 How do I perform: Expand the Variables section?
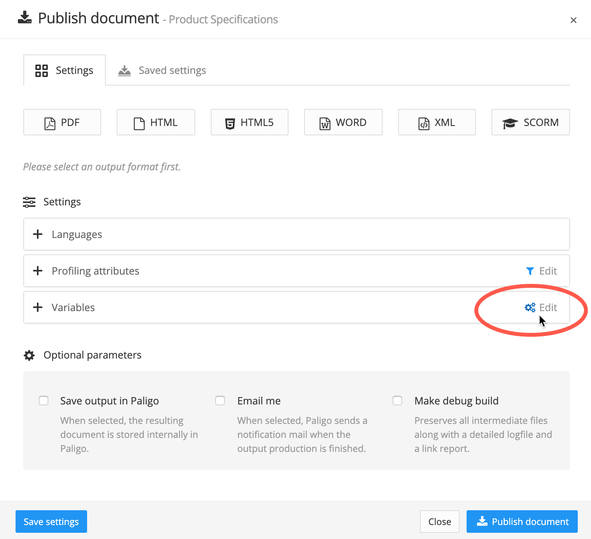pos(38,308)
